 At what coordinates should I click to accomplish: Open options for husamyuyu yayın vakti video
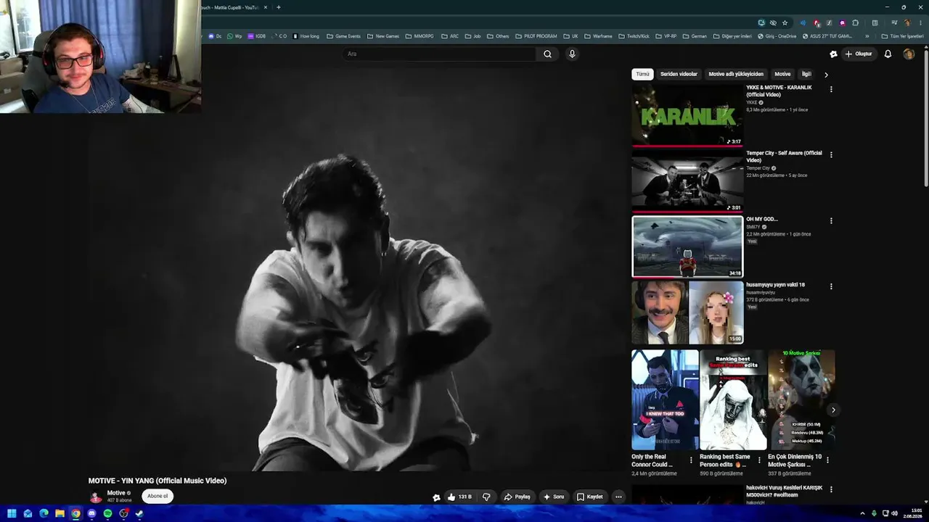[x=831, y=286]
